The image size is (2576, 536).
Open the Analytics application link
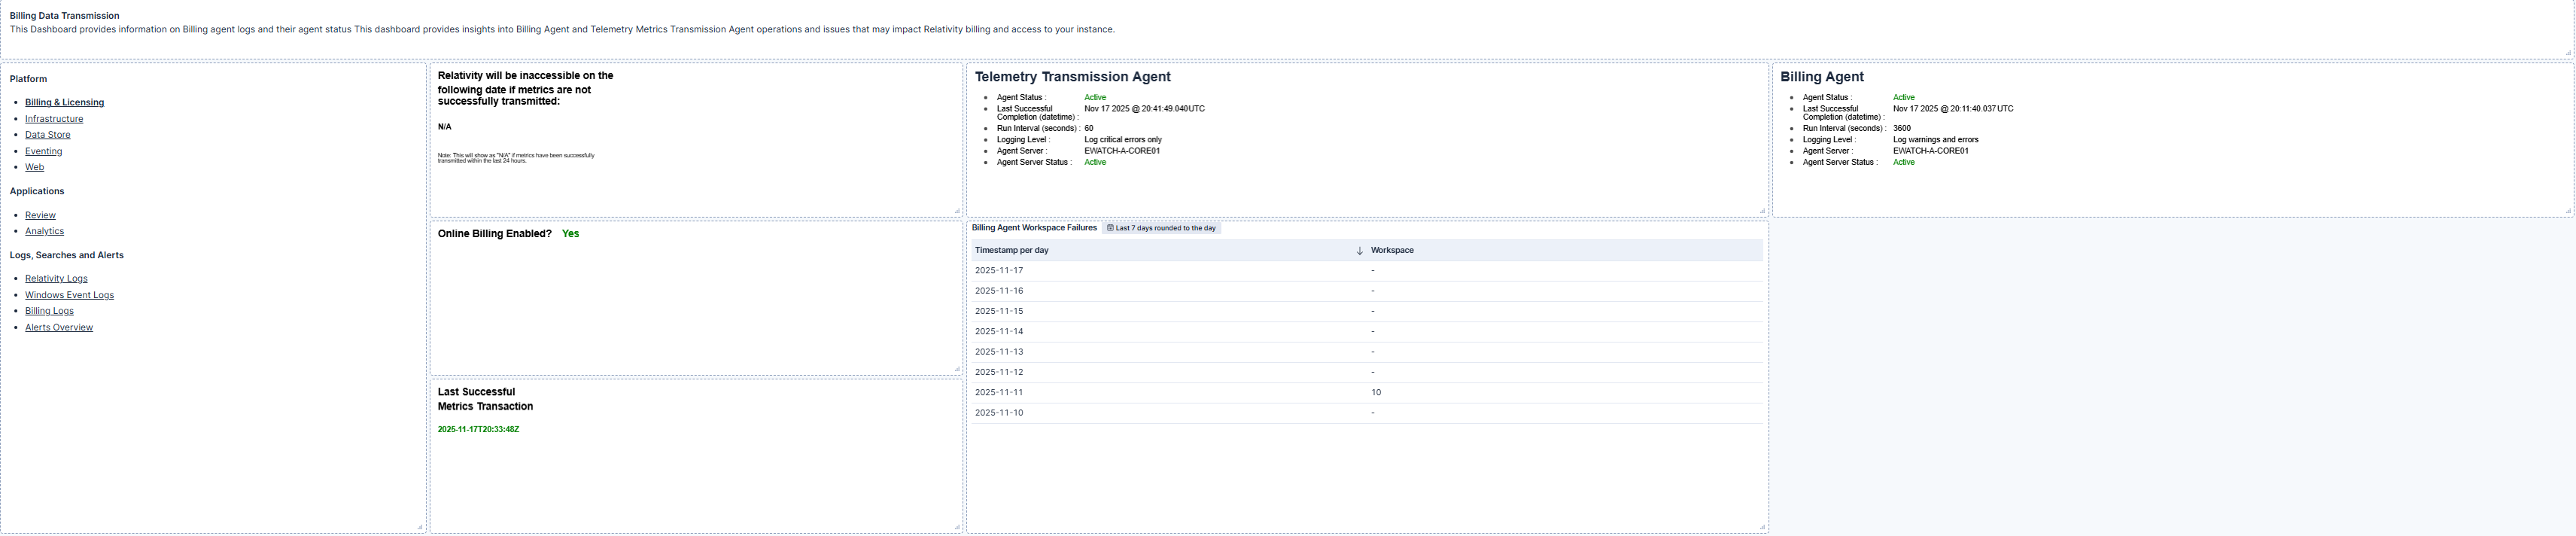point(44,231)
